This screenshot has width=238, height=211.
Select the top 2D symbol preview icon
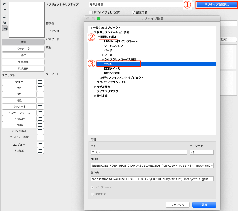point(5,5)
